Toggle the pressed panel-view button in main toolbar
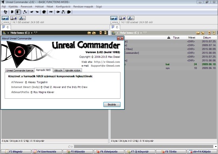Screen dimensions: 218x154 pyautogui.click(x=18, y=12)
